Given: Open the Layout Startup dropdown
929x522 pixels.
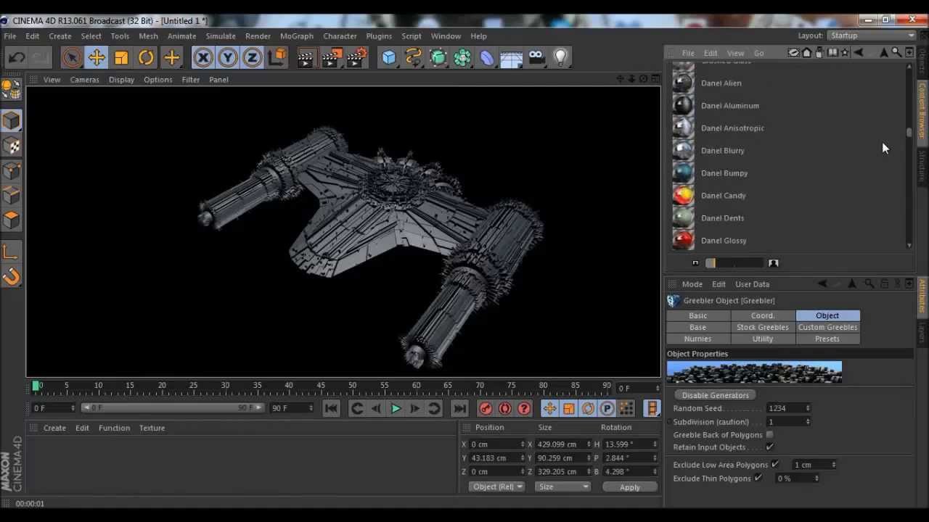Looking at the screenshot, I should [872, 36].
